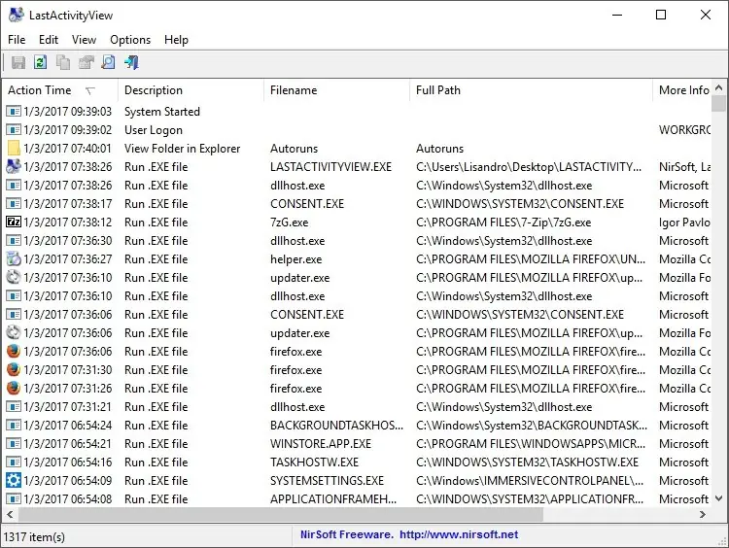Click the LastActivityView icon in the title bar

16,15
